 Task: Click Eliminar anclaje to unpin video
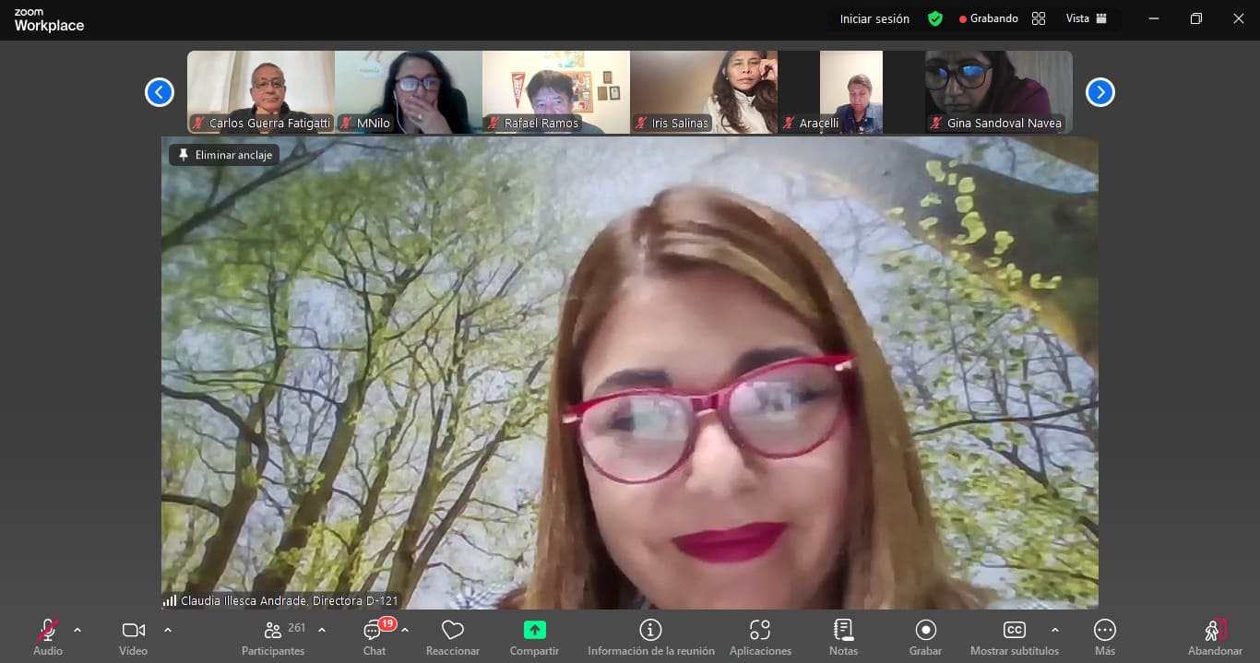click(224, 155)
